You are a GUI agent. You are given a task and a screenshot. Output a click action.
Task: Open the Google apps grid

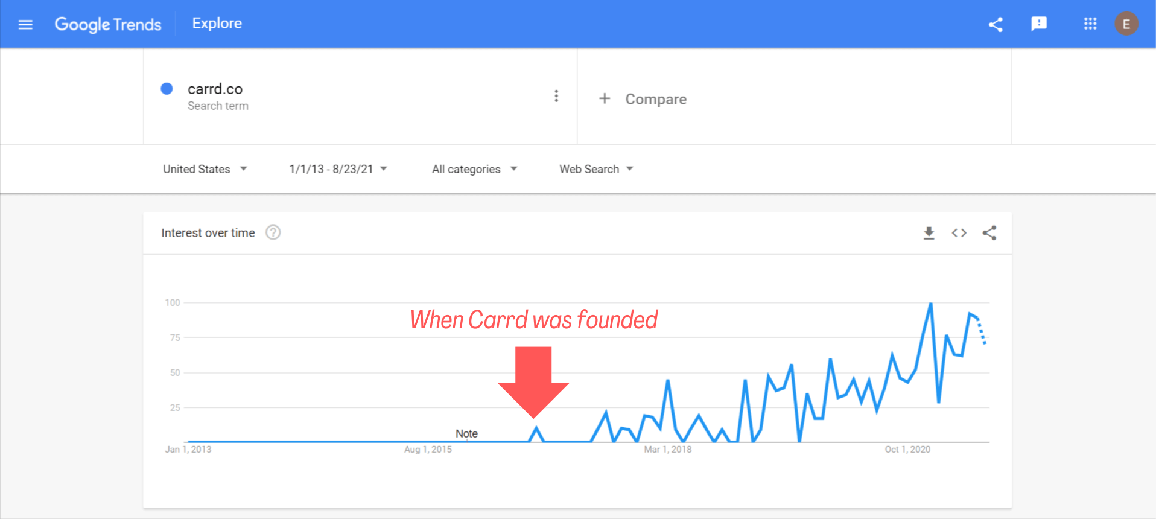click(1090, 24)
